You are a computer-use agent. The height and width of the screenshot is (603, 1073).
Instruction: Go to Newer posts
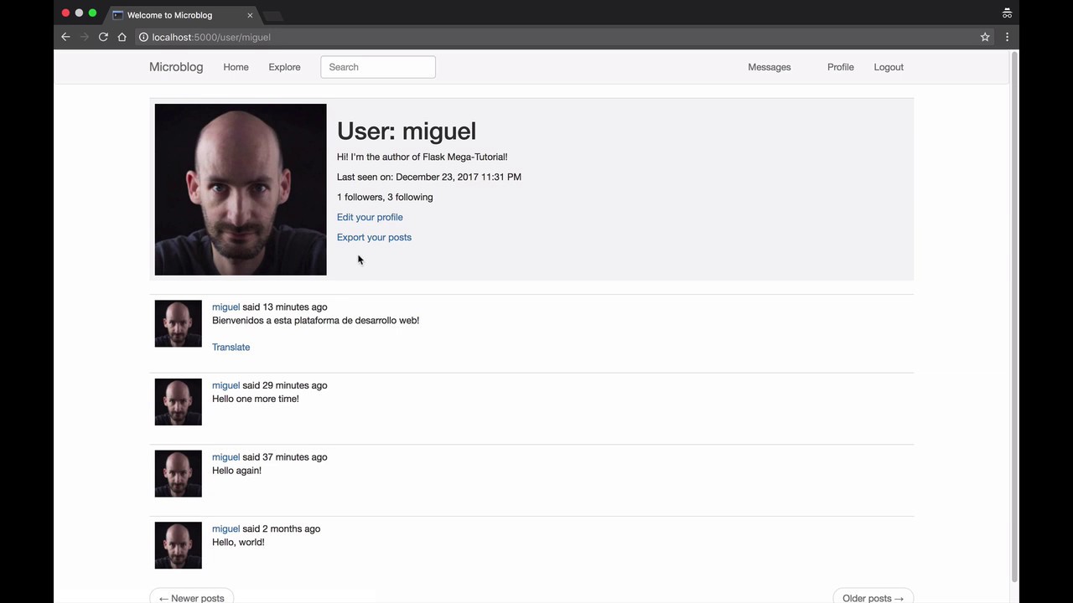(x=192, y=596)
